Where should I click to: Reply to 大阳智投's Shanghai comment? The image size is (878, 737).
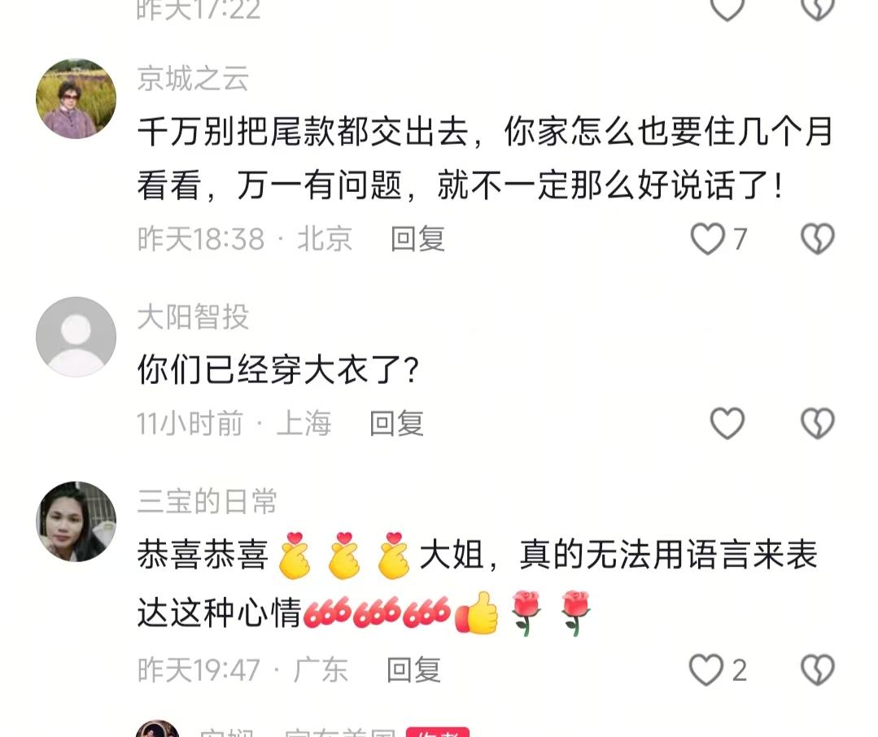(x=396, y=423)
